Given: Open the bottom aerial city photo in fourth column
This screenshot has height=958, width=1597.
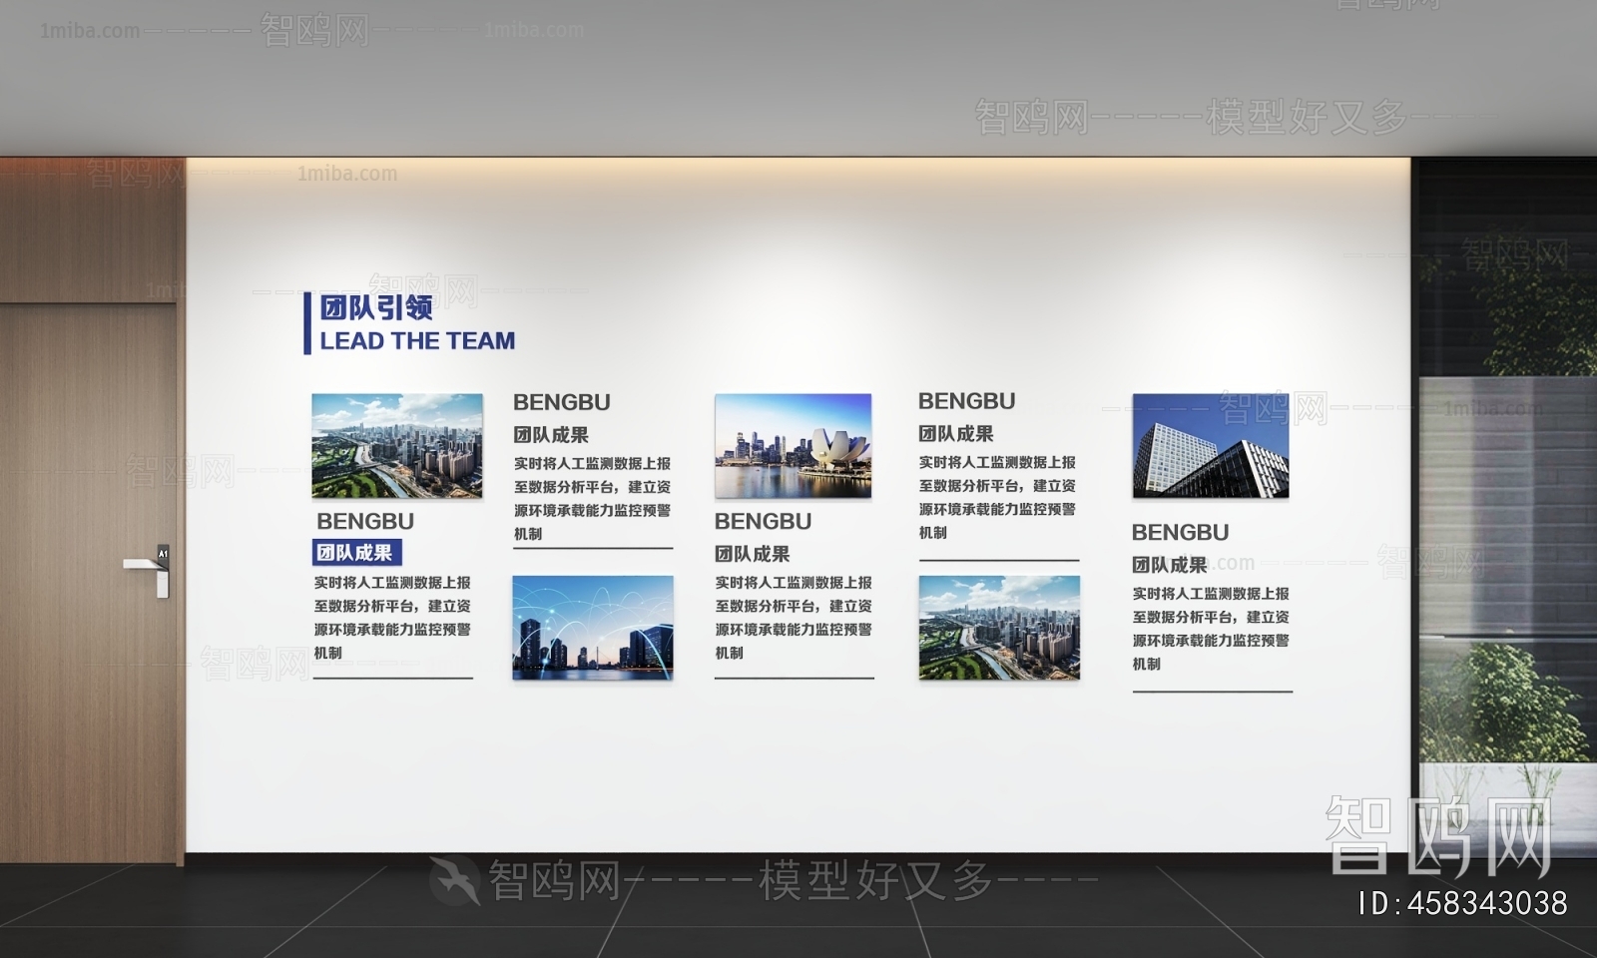Looking at the screenshot, I should click(x=998, y=628).
